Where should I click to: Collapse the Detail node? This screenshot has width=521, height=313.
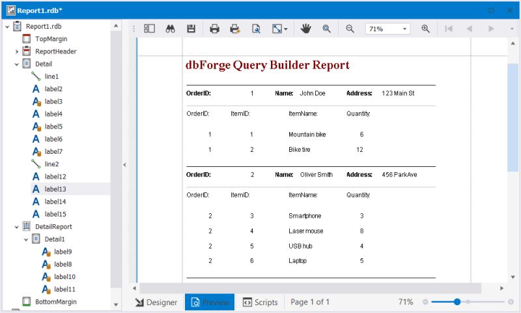click(17, 64)
